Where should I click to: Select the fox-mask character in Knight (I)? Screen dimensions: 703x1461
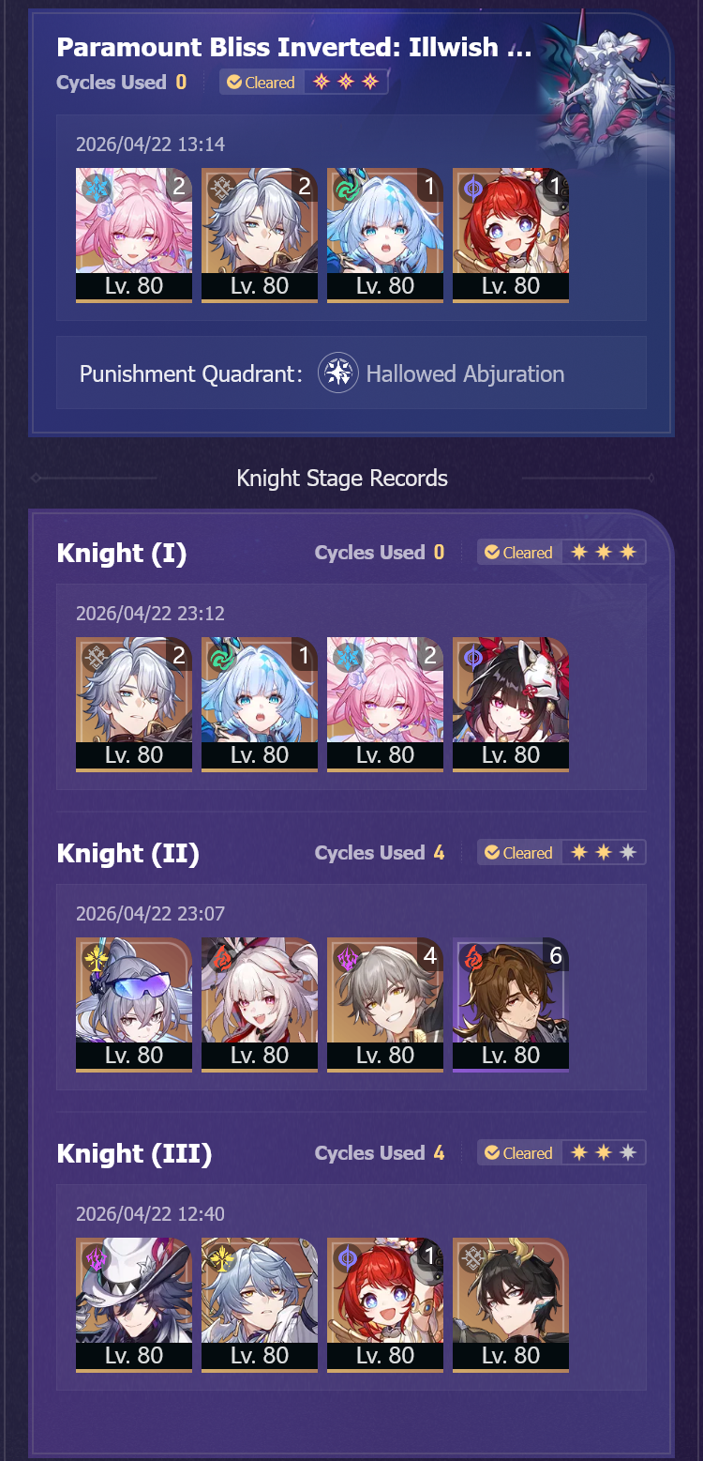click(x=511, y=705)
